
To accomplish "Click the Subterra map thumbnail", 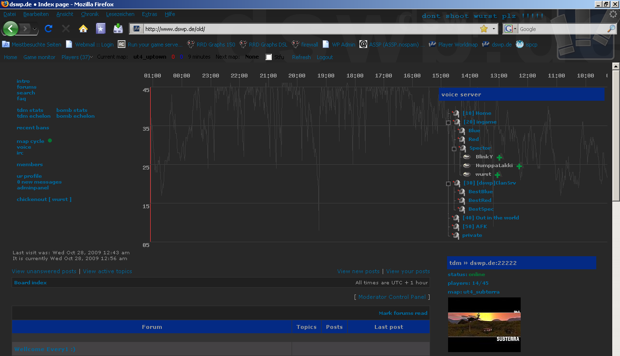I will point(484,325).
